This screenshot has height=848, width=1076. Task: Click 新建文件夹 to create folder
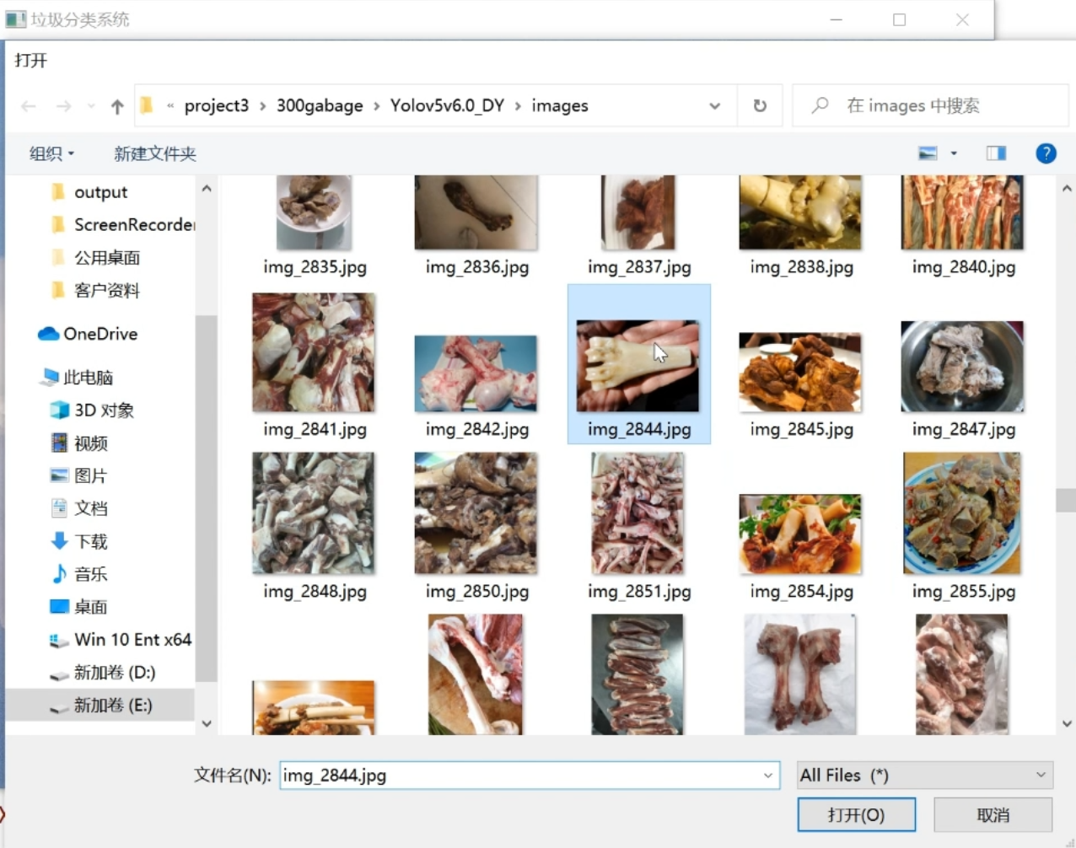[155, 153]
